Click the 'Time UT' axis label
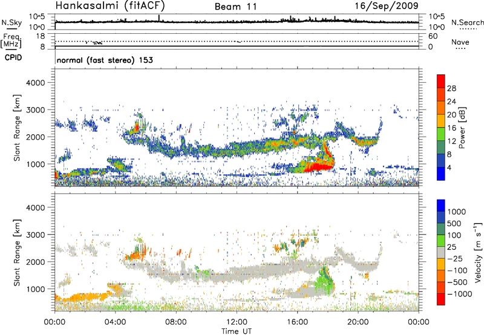This screenshot has width=484, height=335. click(x=237, y=331)
